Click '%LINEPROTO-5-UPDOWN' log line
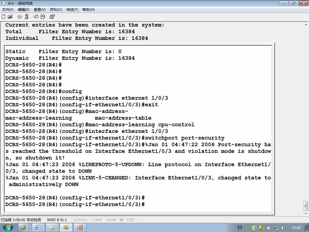 138,165
